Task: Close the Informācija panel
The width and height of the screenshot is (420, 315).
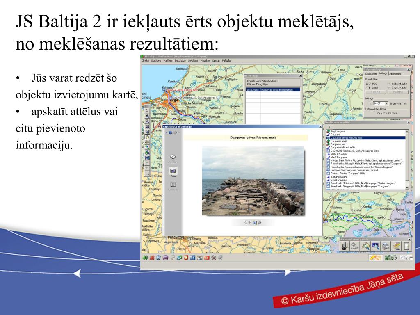Action: 300,76
